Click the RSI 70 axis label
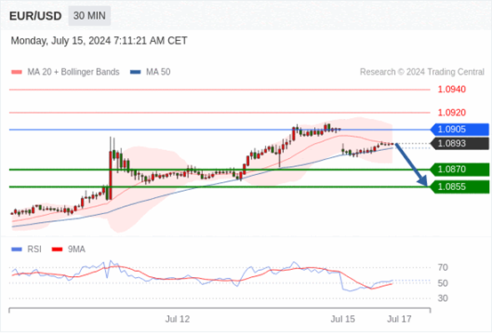Screen dimensions: 492x333 (x=443, y=267)
